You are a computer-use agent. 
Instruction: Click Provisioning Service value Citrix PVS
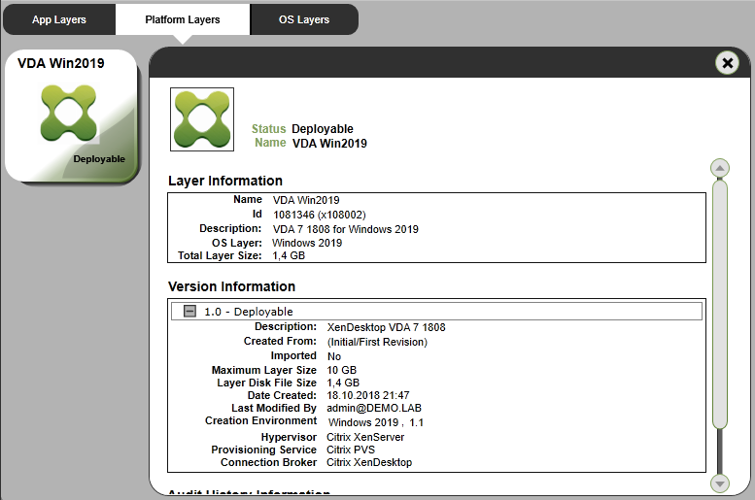351,450
